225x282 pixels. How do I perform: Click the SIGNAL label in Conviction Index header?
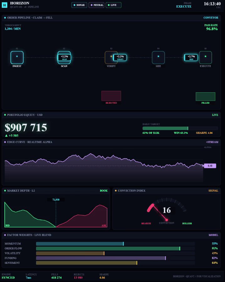tap(213, 191)
